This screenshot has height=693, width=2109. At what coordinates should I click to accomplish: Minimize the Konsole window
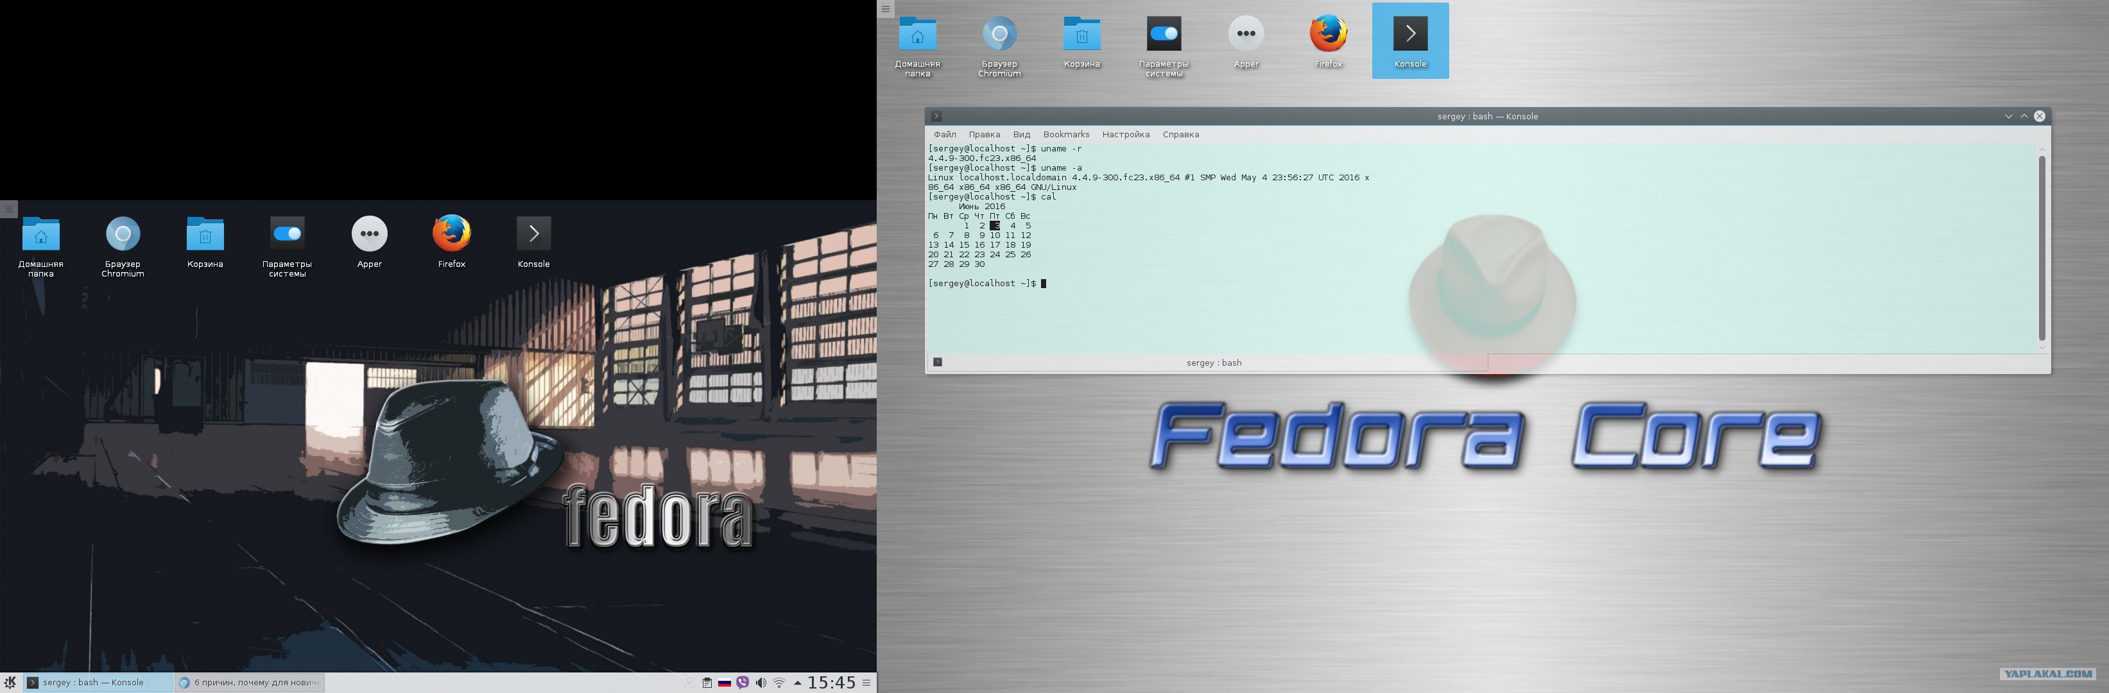(x=2008, y=116)
